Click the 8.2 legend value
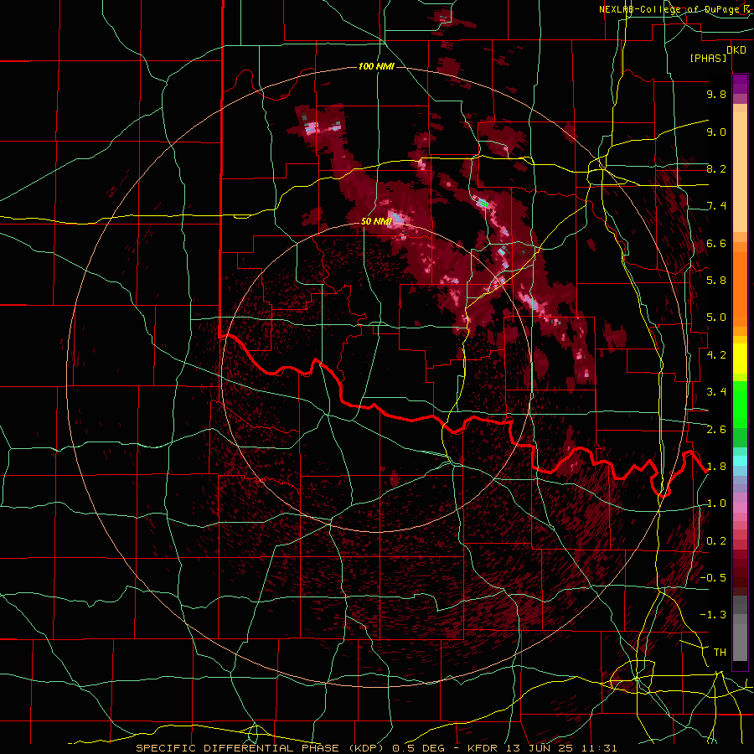754x754 pixels. (716, 168)
